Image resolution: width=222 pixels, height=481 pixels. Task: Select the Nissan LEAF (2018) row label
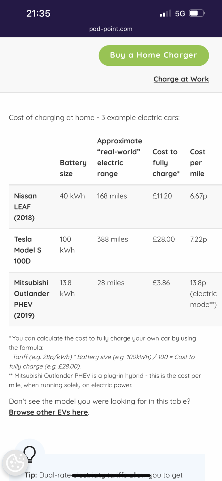click(25, 207)
